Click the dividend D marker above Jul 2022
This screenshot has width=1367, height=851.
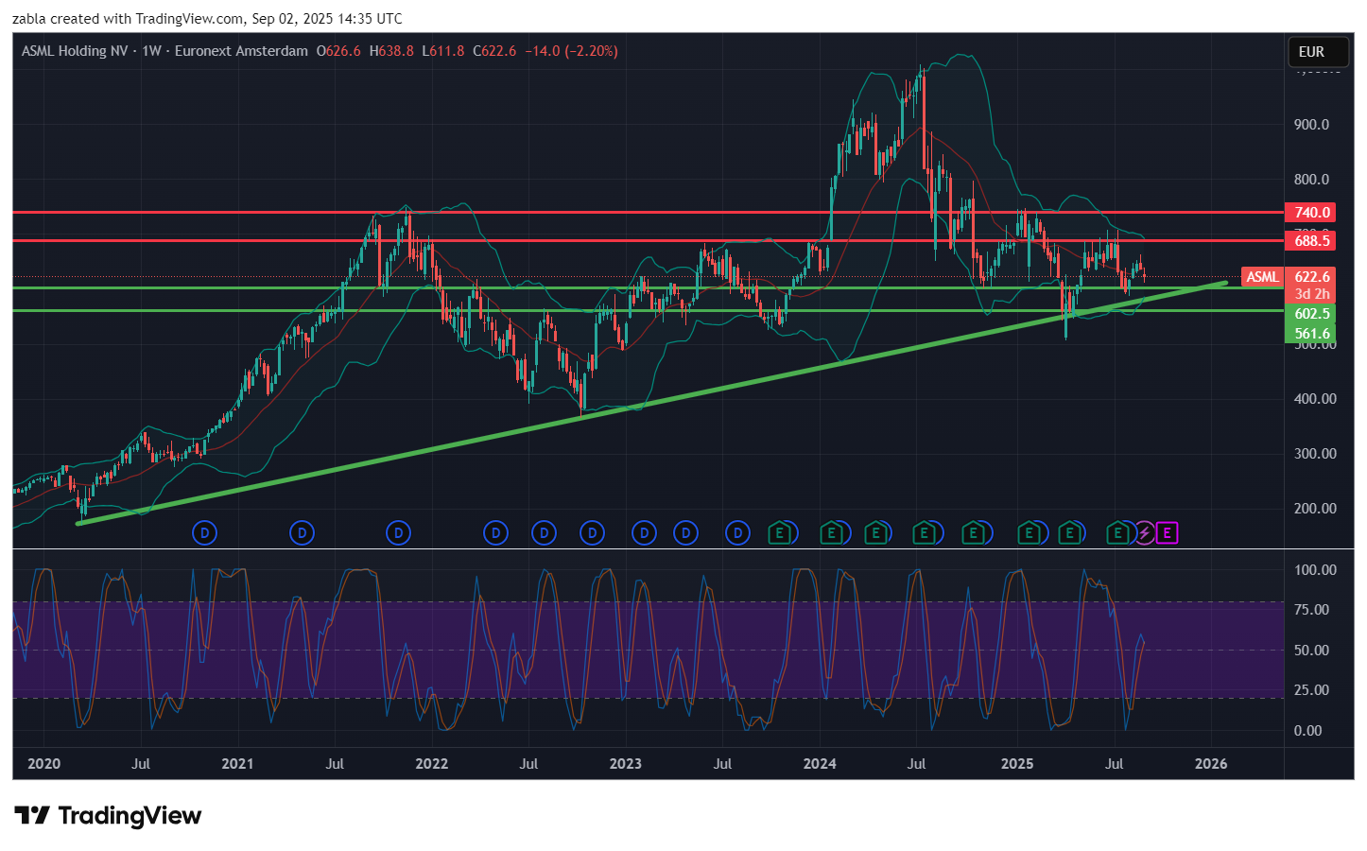point(544,533)
